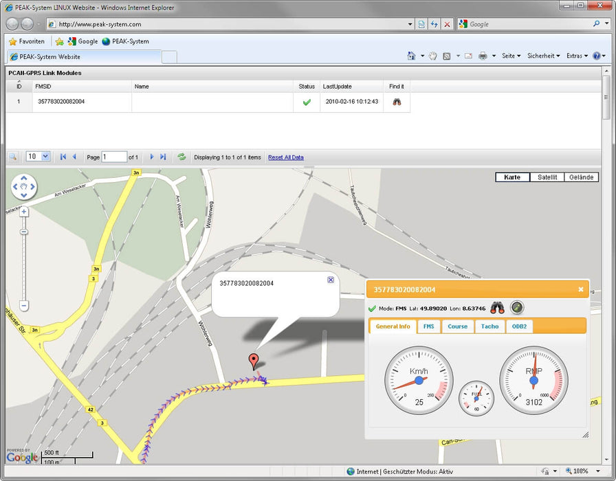Click the pan hand control on the map
Screen dimensions: 616x481
click(x=24, y=186)
